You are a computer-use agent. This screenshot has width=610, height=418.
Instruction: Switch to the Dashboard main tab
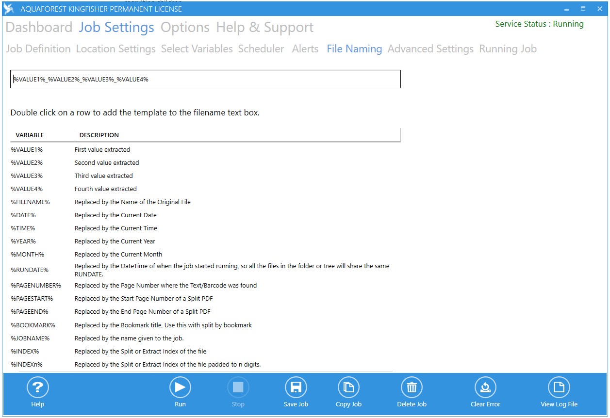coord(39,28)
